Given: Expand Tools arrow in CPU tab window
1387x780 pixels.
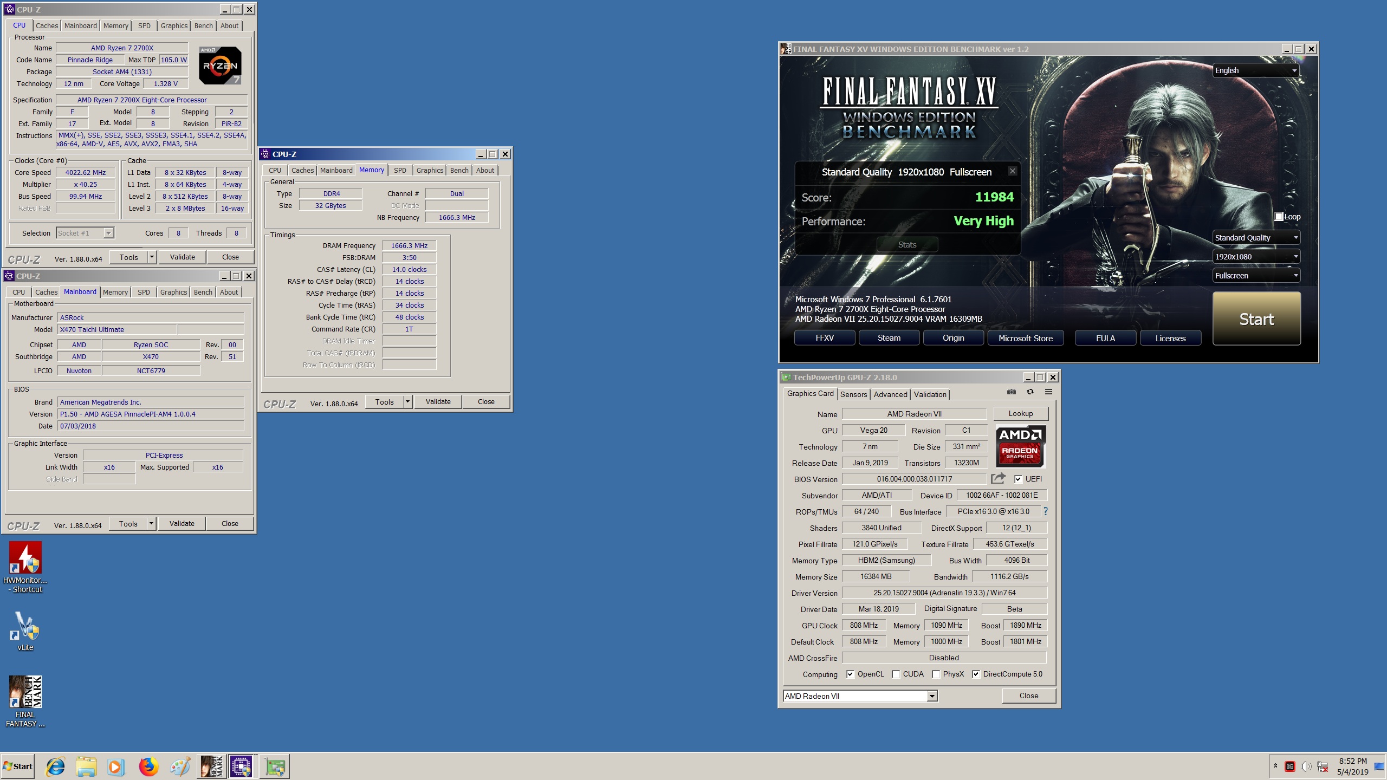Looking at the screenshot, I should point(152,257).
